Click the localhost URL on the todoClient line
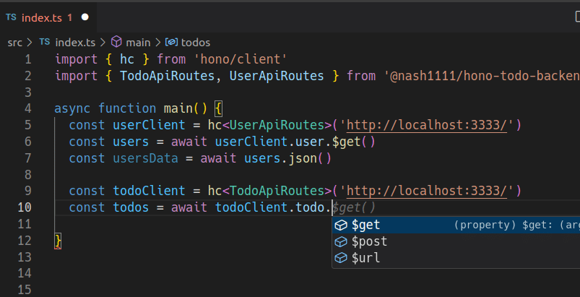The width and height of the screenshot is (580, 297). click(x=428, y=191)
